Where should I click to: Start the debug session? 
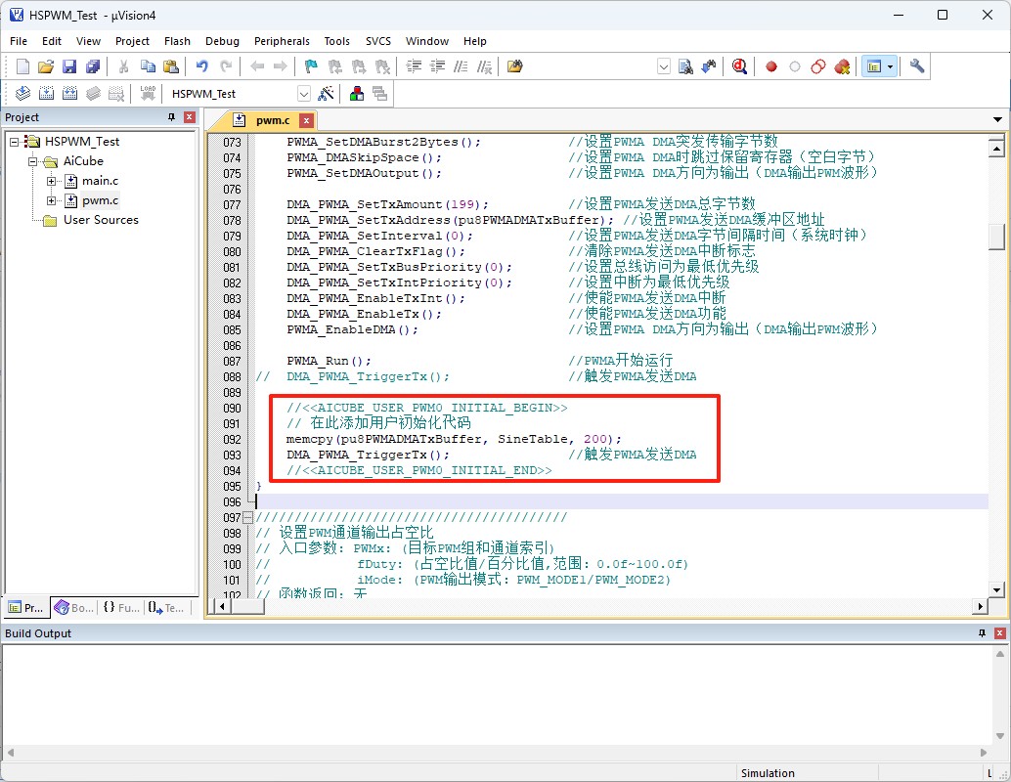pos(739,66)
